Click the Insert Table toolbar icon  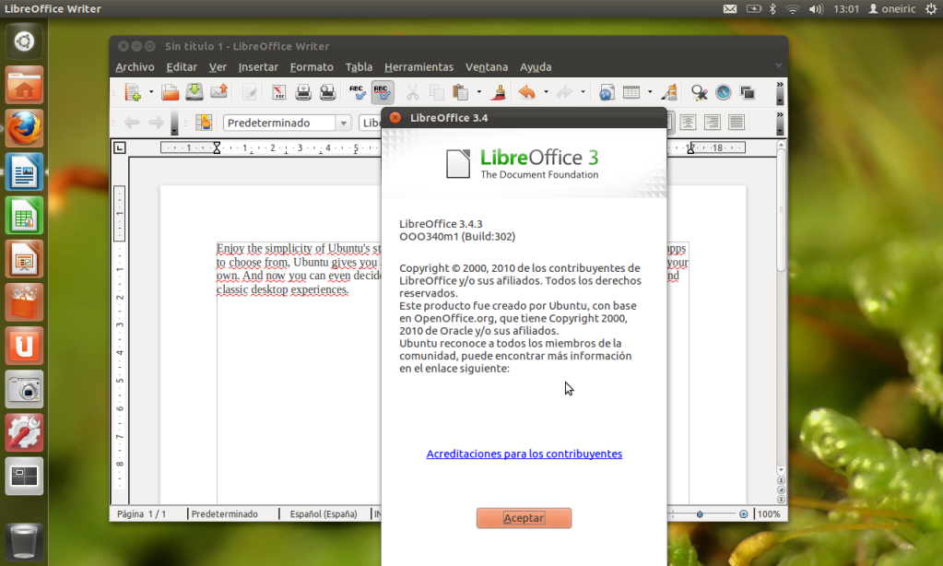[631, 92]
